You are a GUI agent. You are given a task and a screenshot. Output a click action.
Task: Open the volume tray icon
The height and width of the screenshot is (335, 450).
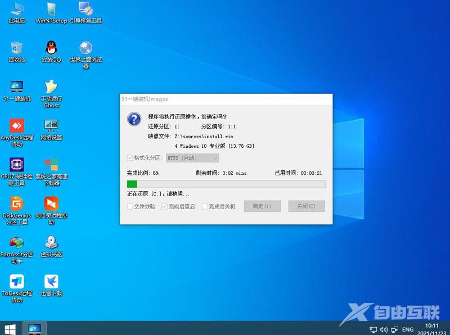coord(384,330)
